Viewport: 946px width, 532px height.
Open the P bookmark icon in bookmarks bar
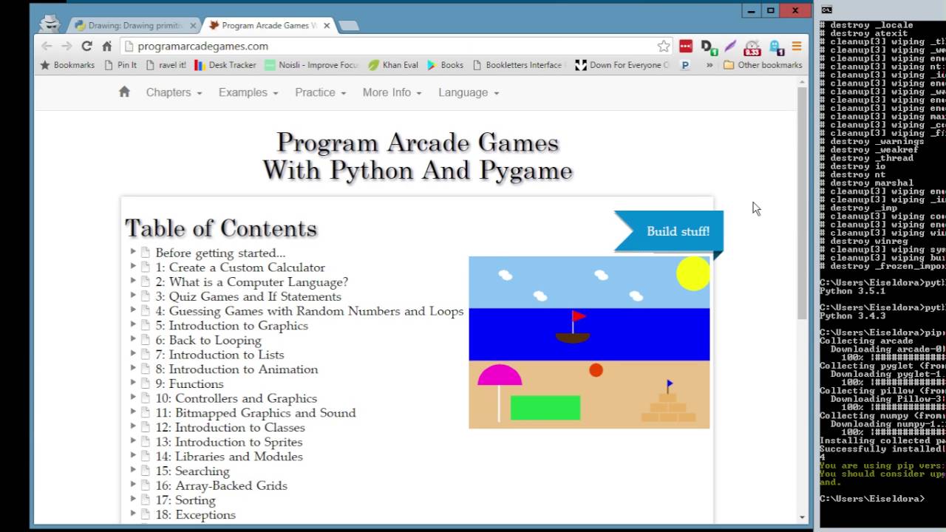pyautogui.click(x=685, y=65)
